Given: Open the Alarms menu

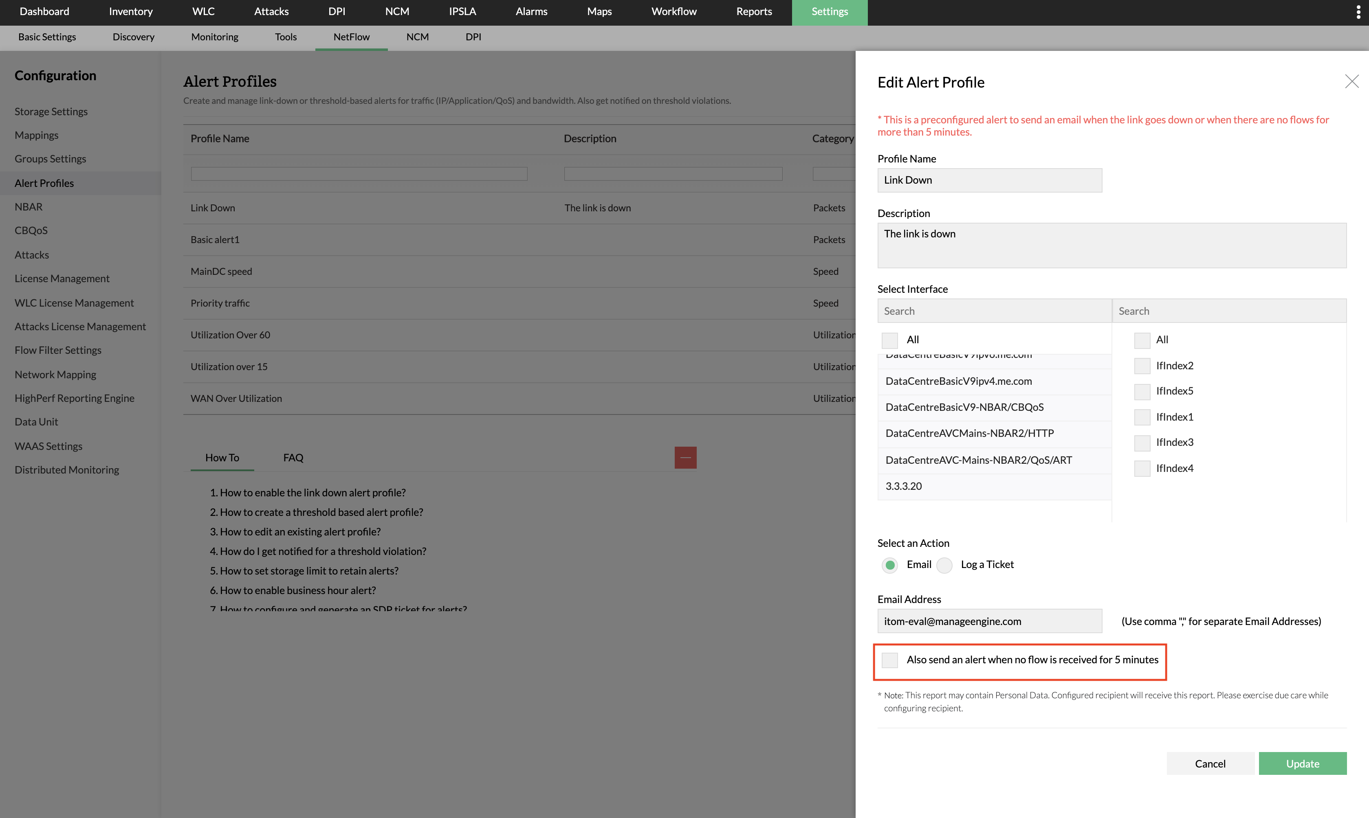Looking at the screenshot, I should [531, 11].
